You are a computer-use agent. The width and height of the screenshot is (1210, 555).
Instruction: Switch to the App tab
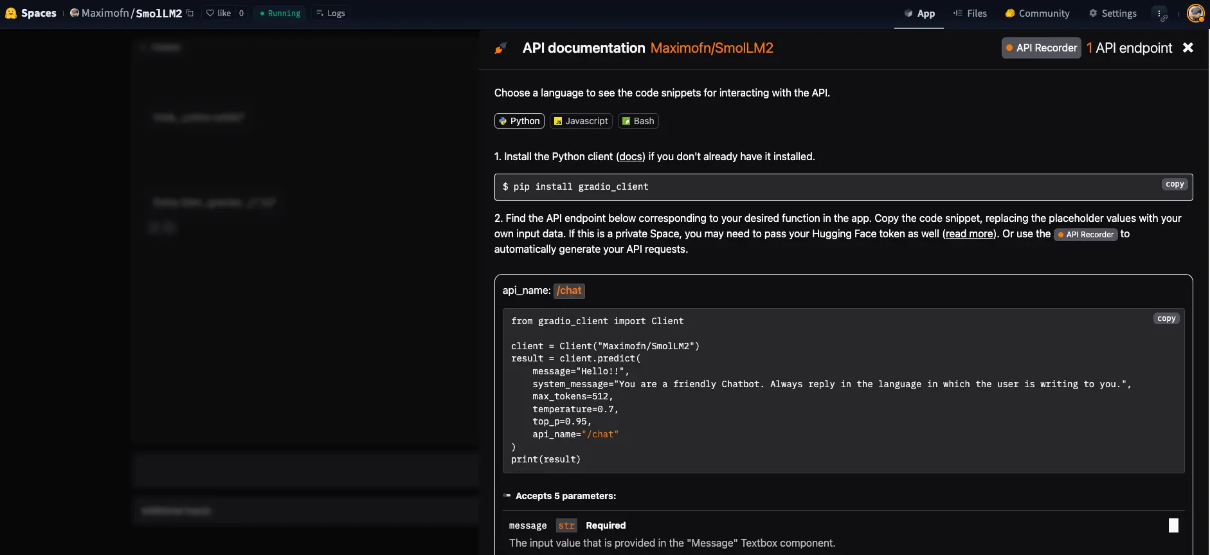click(x=919, y=14)
